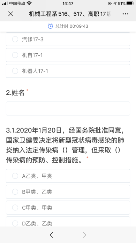Select answer A乙类、甲类

point(68,176)
